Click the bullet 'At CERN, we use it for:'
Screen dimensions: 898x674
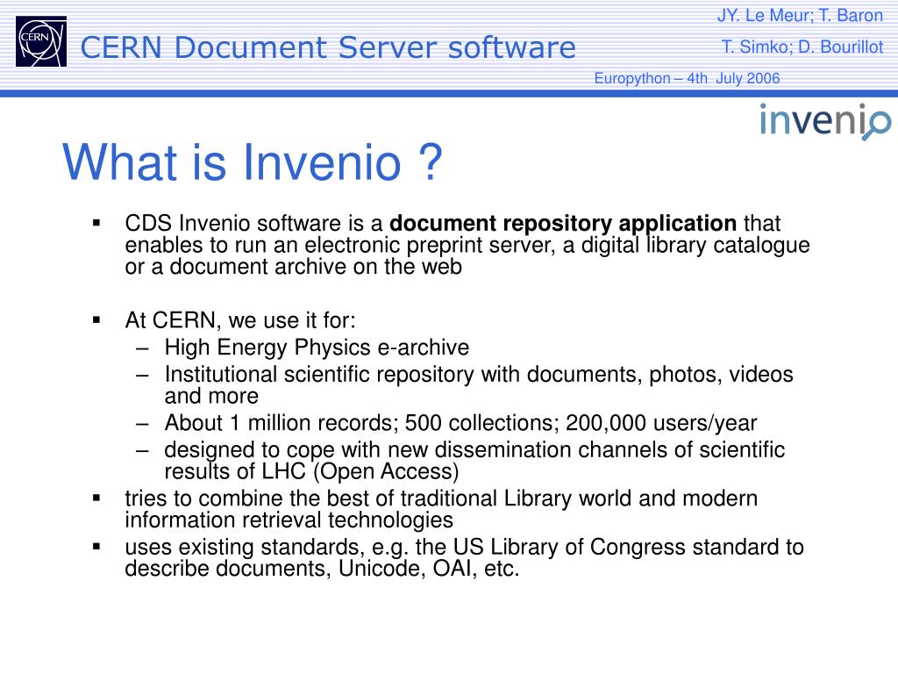[x=240, y=320]
